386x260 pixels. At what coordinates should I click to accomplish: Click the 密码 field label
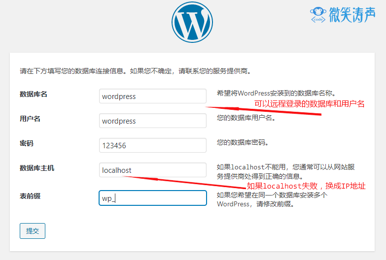tap(27, 143)
